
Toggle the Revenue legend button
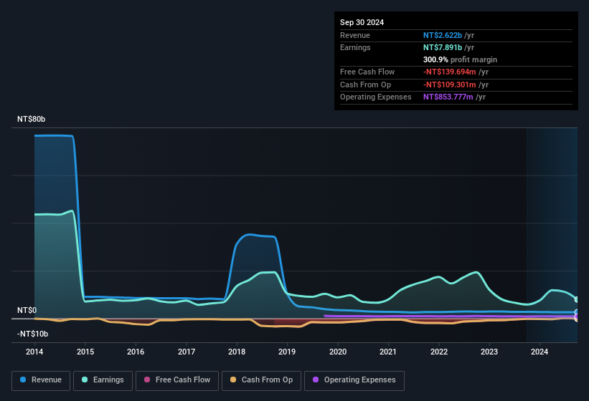click(41, 380)
